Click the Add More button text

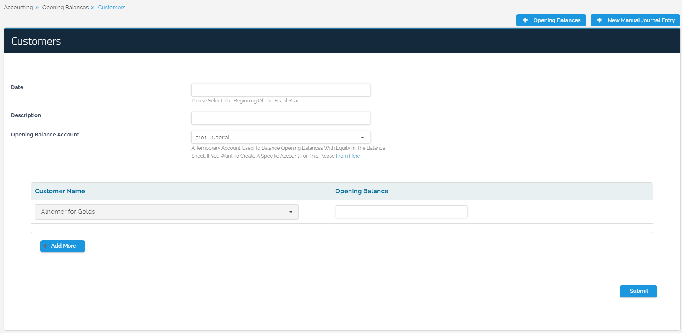coord(64,246)
